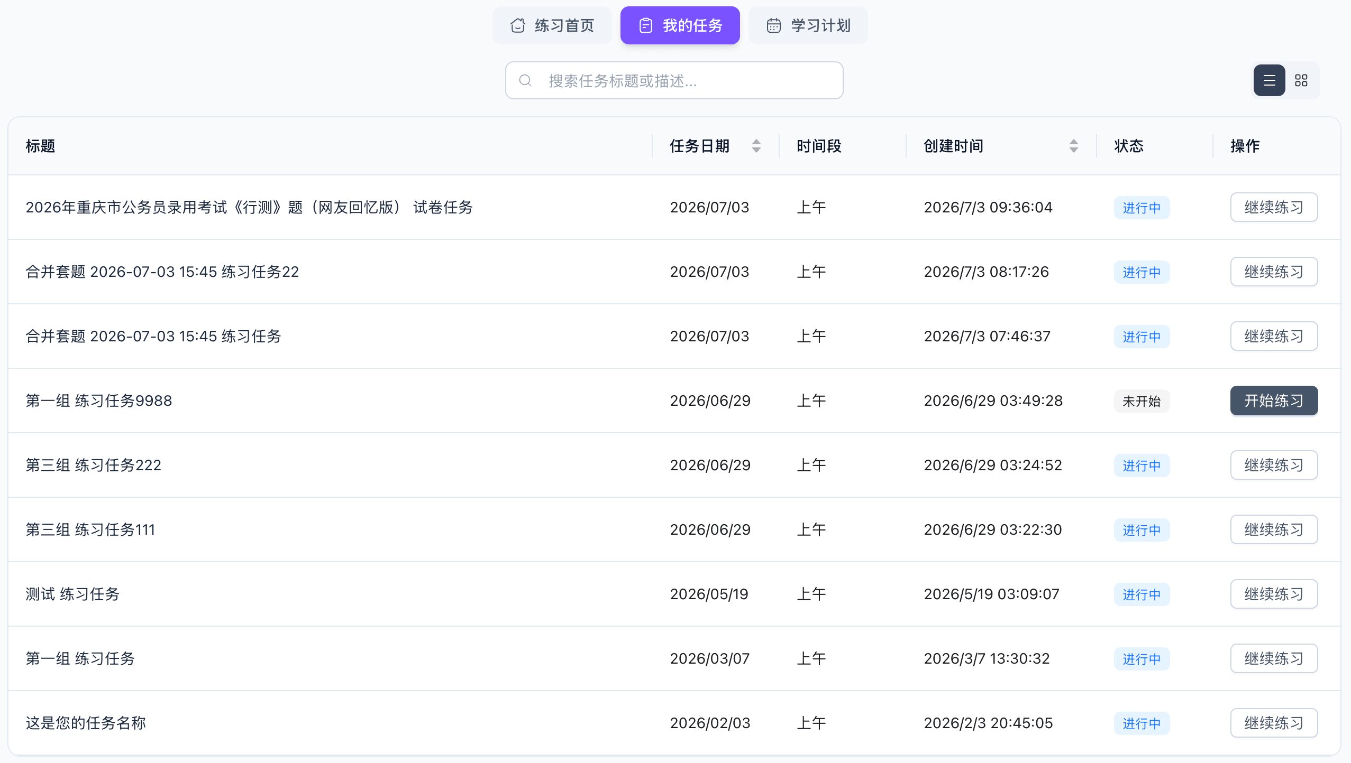The image size is (1351, 763).
Task: Click 上午 in the 第三组 练习任务222 row
Action: [x=811, y=465]
